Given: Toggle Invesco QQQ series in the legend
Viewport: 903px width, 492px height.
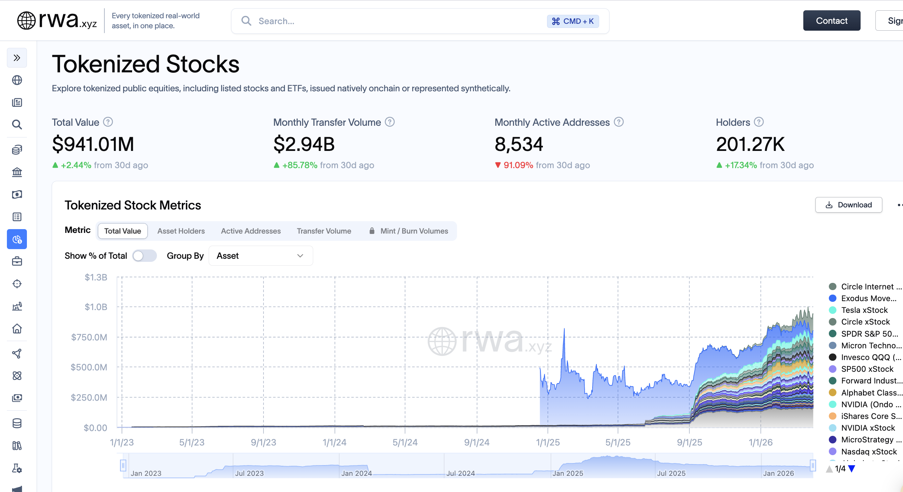Looking at the screenshot, I should [x=865, y=357].
